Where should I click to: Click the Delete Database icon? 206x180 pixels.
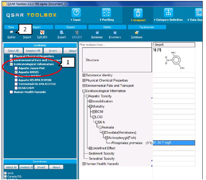coord(97,32)
